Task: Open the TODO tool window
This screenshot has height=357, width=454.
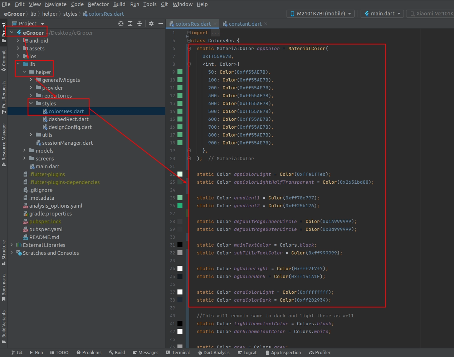Action: 59,352
